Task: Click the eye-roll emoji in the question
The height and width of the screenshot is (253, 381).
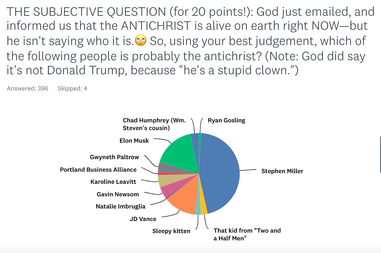Action: (141, 41)
